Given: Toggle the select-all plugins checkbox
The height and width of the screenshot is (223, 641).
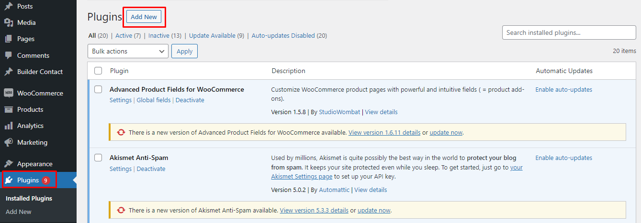Looking at the screenshot, I should pos(98,71).
